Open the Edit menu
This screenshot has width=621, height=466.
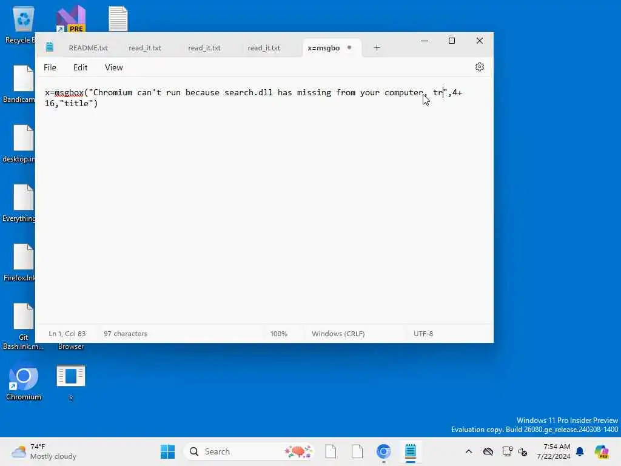pos(81,67)
